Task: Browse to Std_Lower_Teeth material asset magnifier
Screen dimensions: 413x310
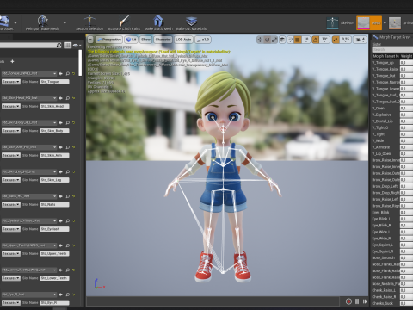Action: coord(68,270)
